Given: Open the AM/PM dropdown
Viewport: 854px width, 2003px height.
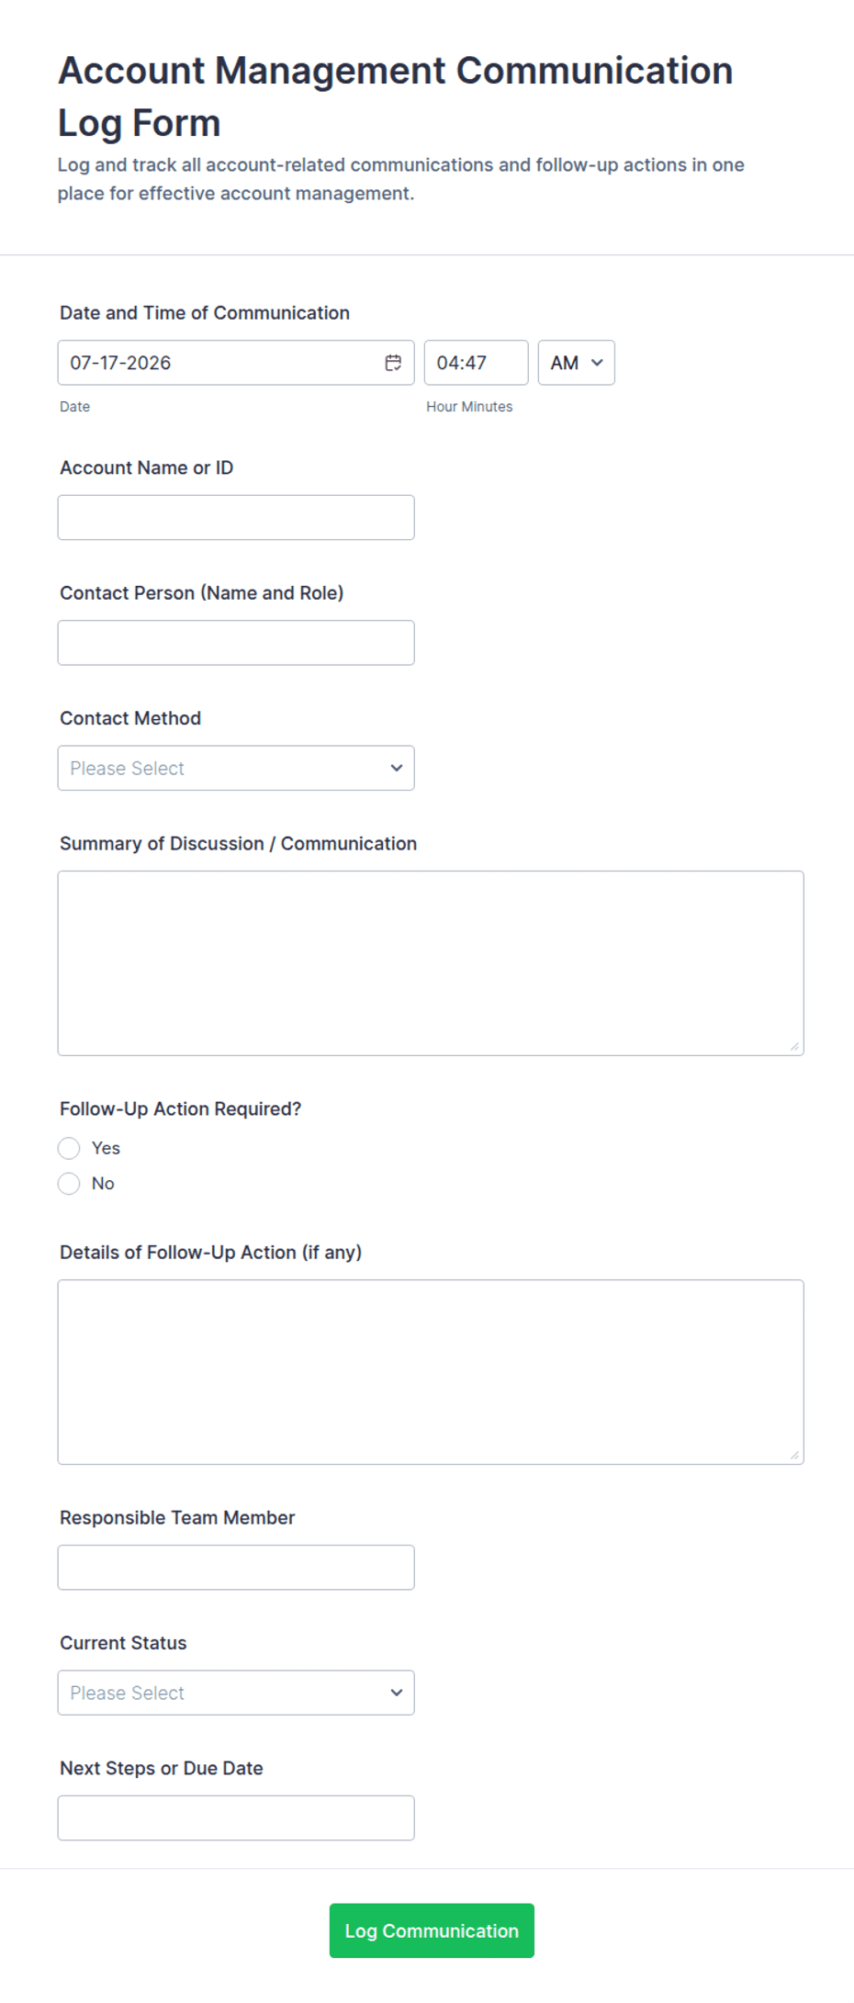Looking at the screenshot, I should pos(576,363).
